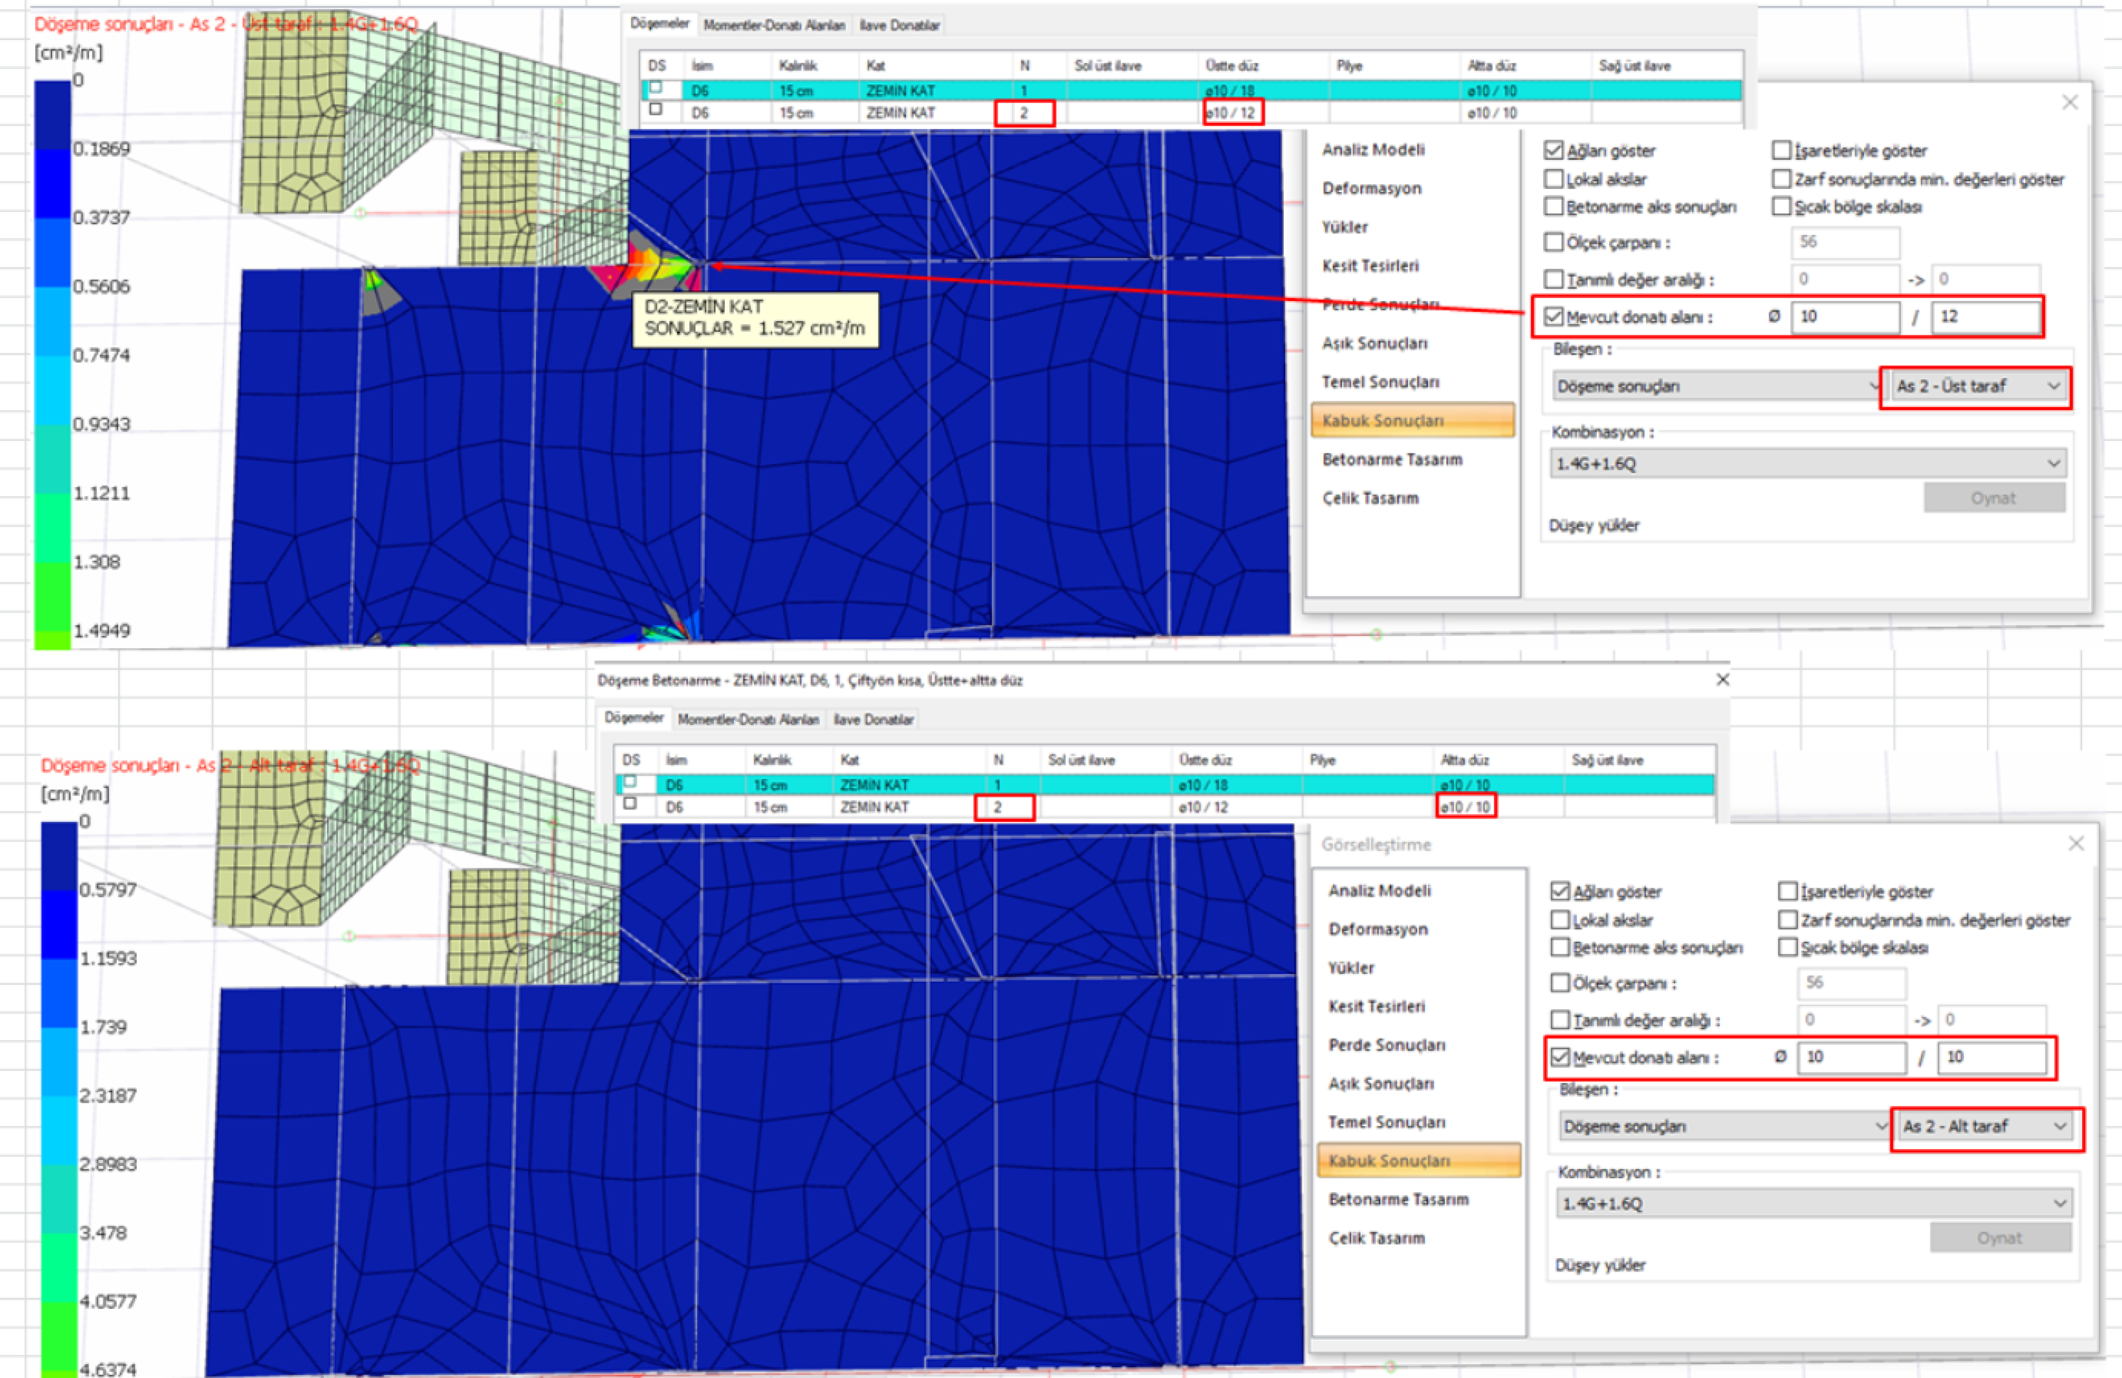Click the Oynat button in upper dialog

pyautogui.click(x=1994, y=498)
